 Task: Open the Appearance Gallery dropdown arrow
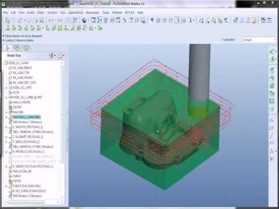coord(88,20)
